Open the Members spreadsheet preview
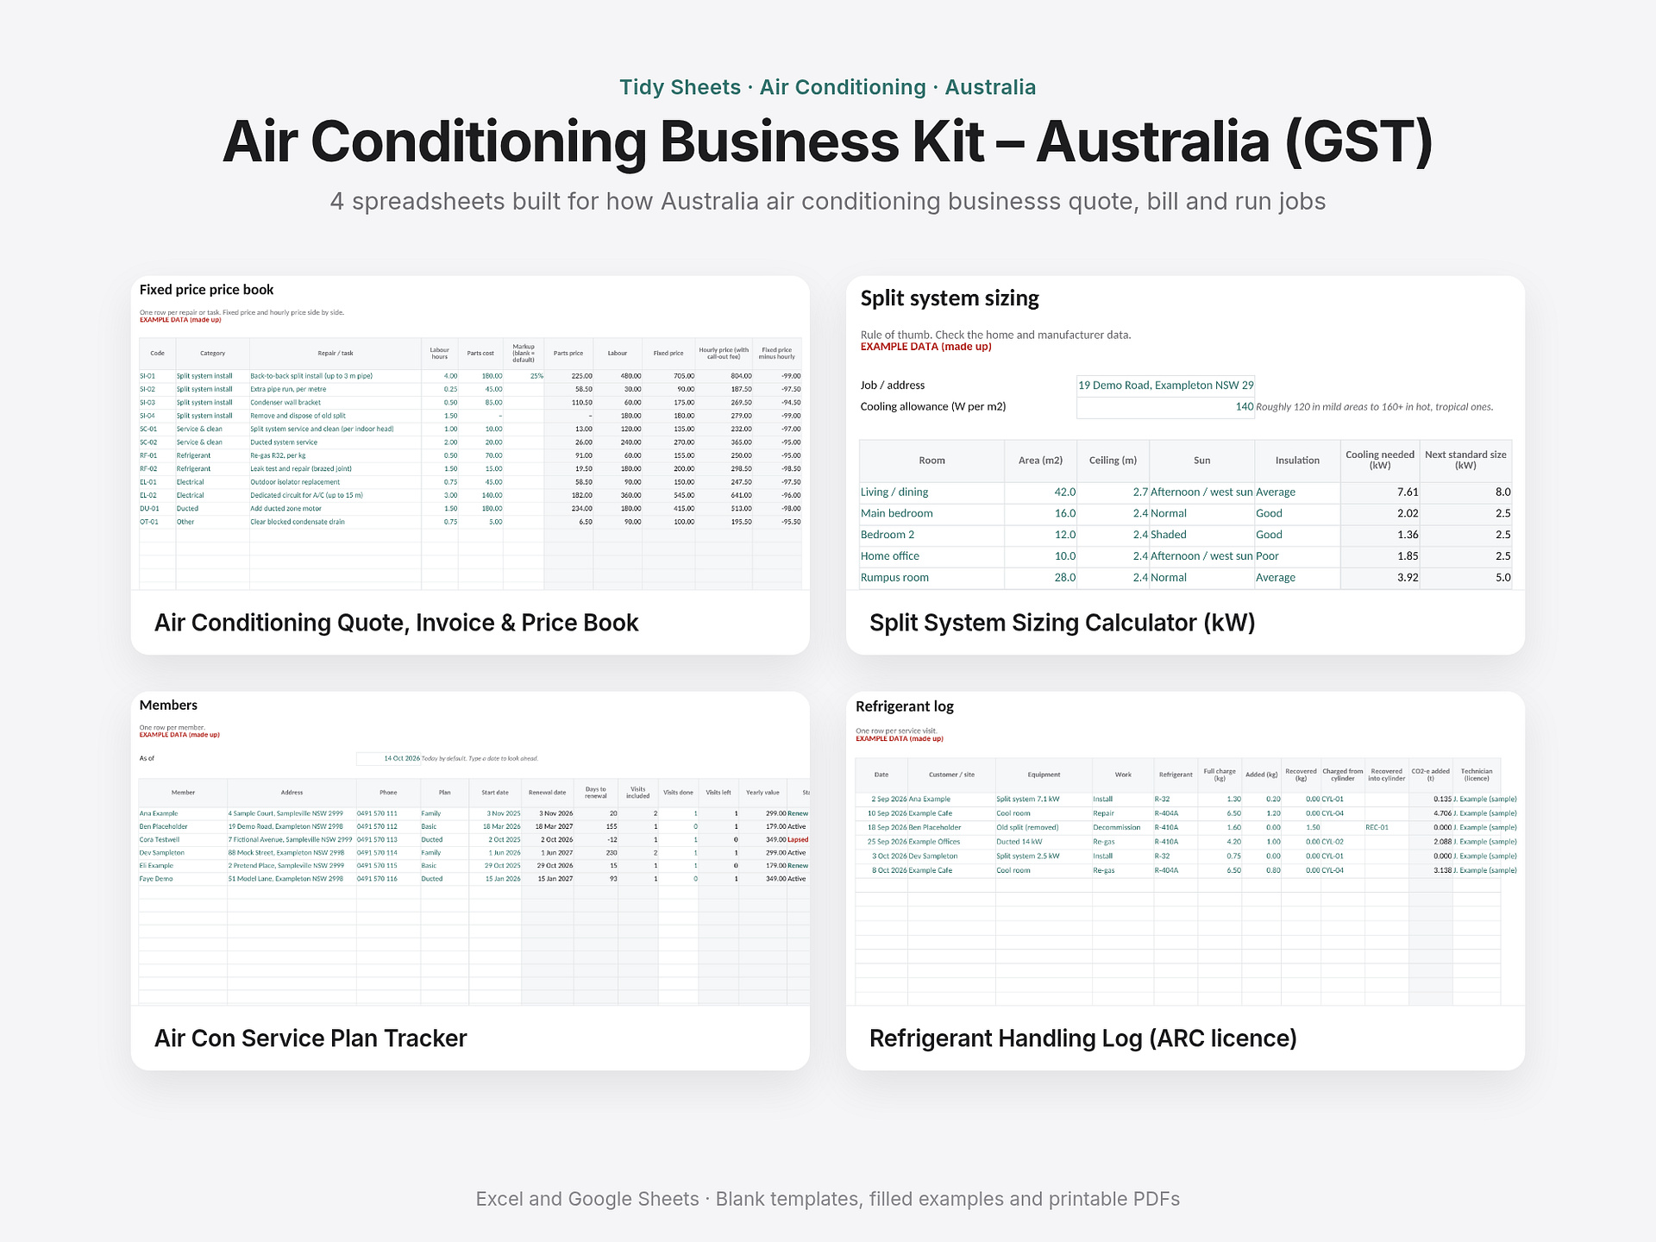 pyautogui.click(x=470, y=849)
